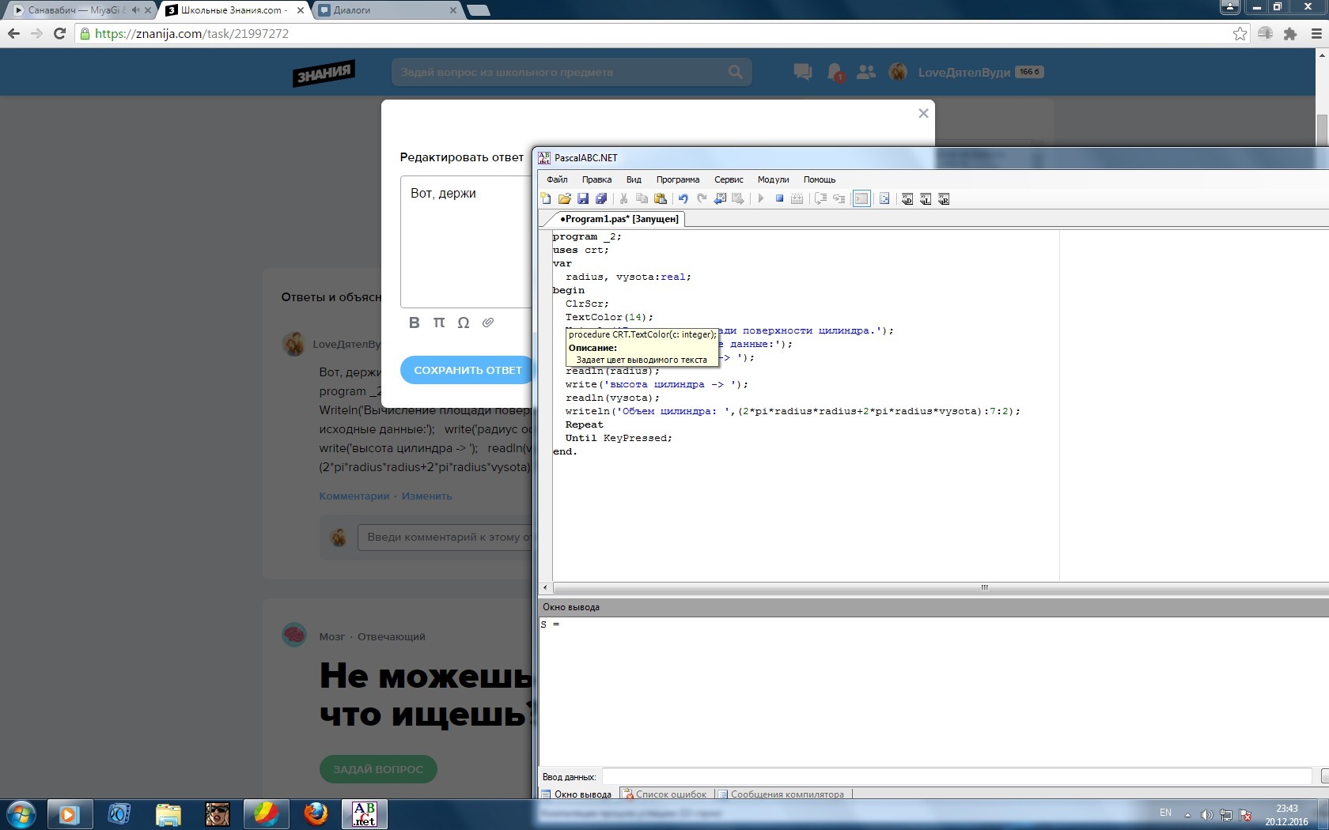The height and width of the screenshot is (830, 1329).
Task: Click the Cut scissors icon in PascalABC
Action: click(x=623, y=198)
